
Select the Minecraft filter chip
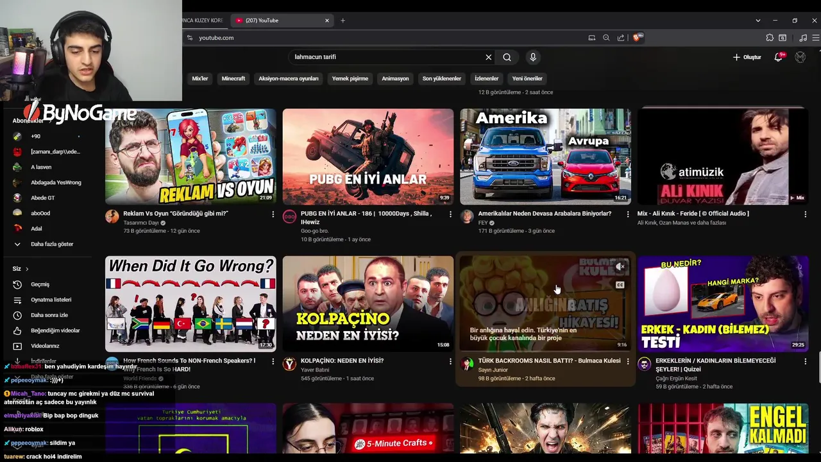pos(233,78)
